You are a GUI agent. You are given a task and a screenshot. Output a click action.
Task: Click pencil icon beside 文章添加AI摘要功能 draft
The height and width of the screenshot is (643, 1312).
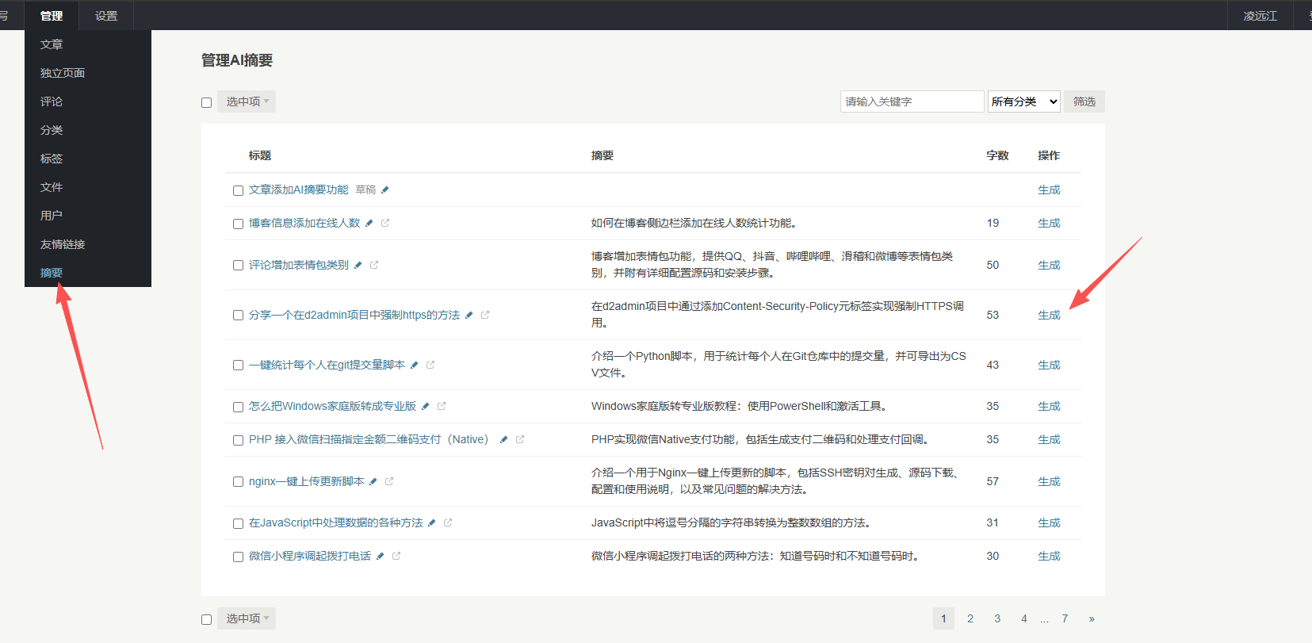pyautogui.click(x=385, y=190)
